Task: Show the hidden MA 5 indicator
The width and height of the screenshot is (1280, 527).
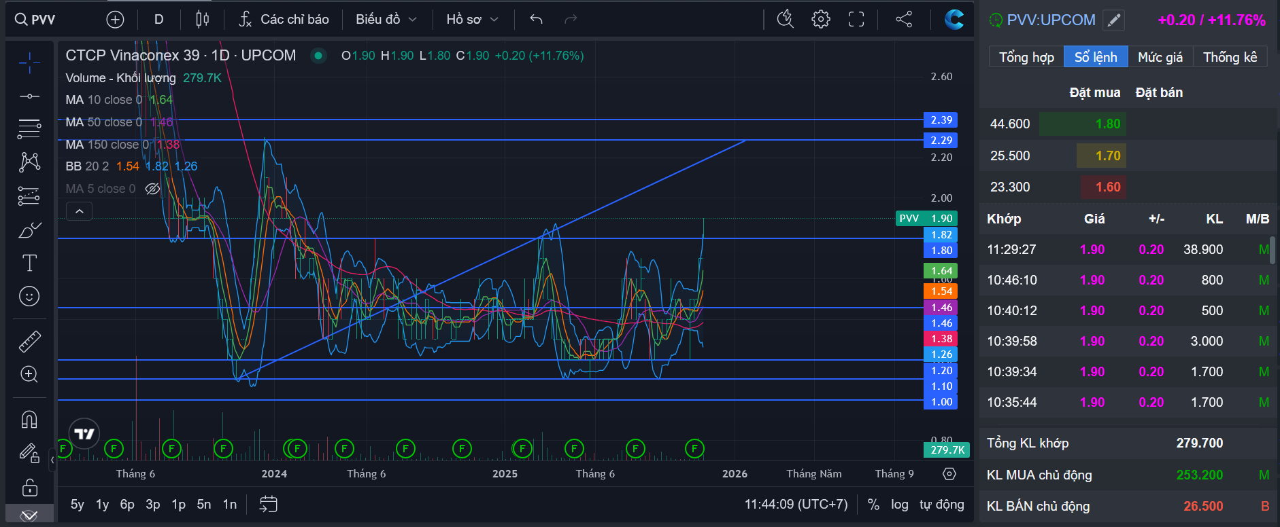Action: coord(152,189)
